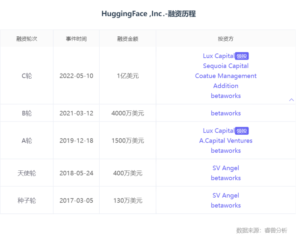The image size is (296, 246).
Task: Click 领投 badge in C轮 row
Action: (242, 56)
